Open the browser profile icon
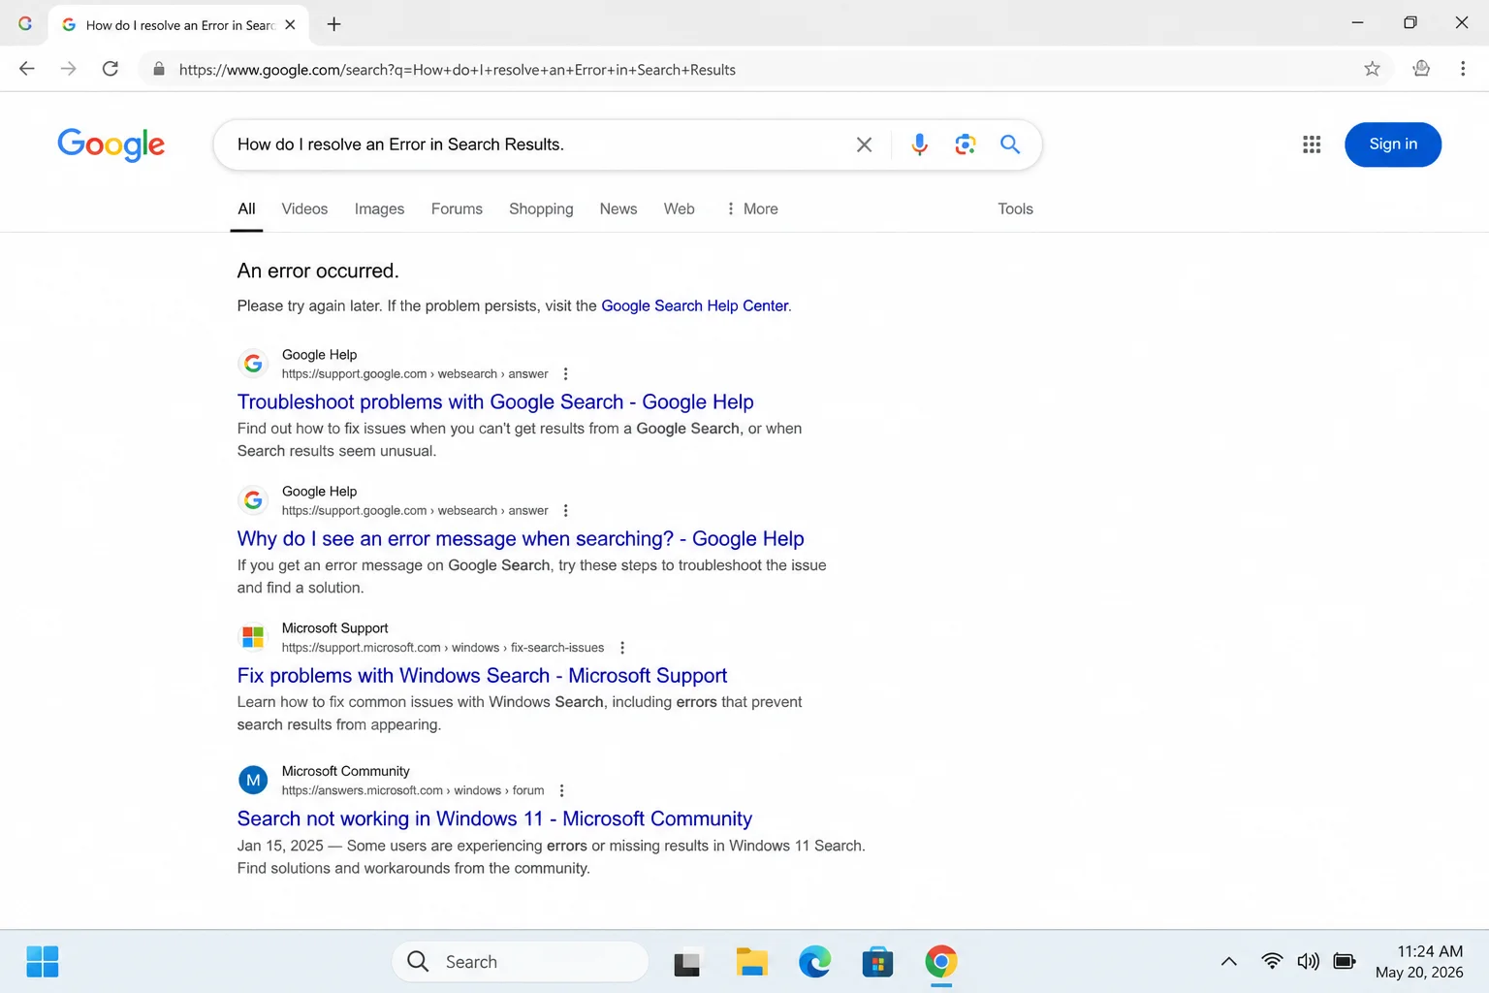Screen dimensions: 1489x993 click(1421, 69)
